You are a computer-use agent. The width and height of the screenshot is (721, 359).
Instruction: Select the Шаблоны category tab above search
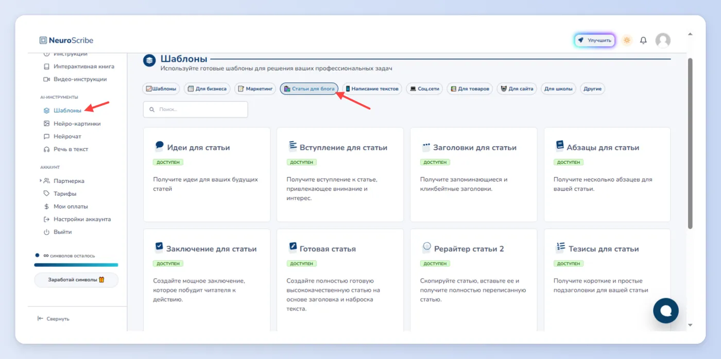coord(161,89)
